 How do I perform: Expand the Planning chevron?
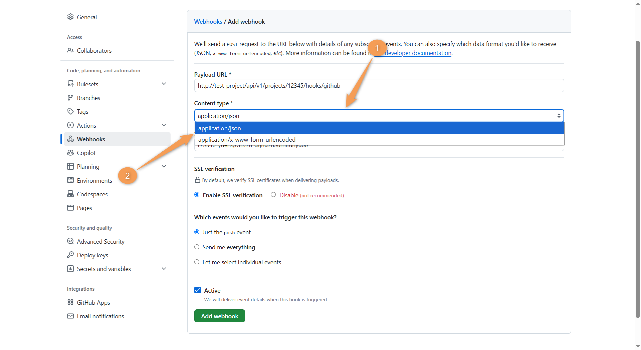coord(164,166)
